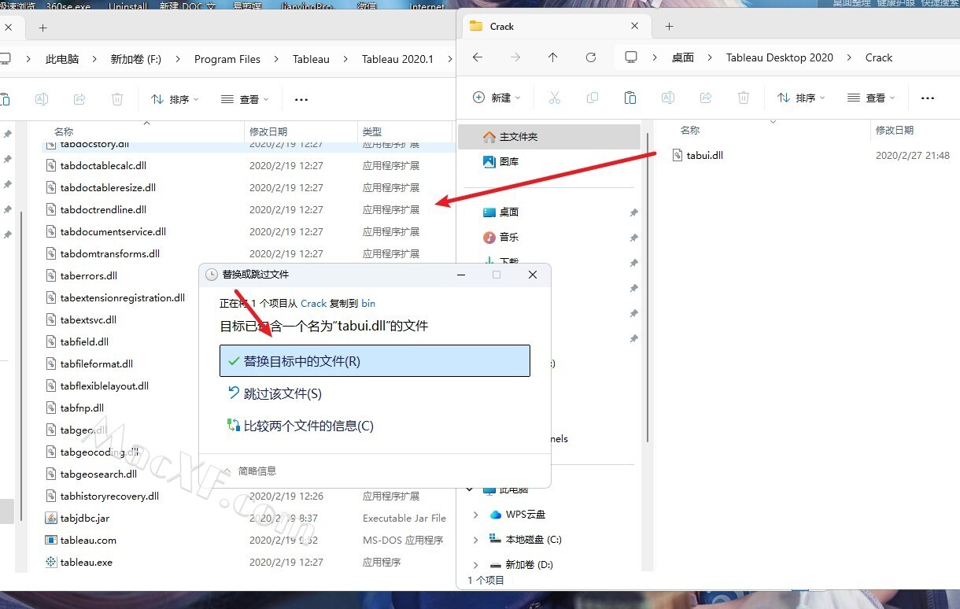Refresh the Crack window

click(x=591, y=57)
